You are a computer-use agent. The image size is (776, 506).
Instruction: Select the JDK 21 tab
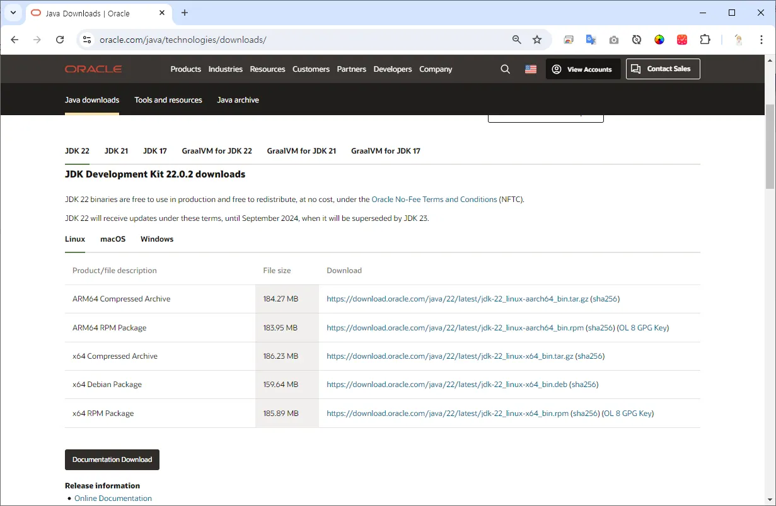point(116,151)
